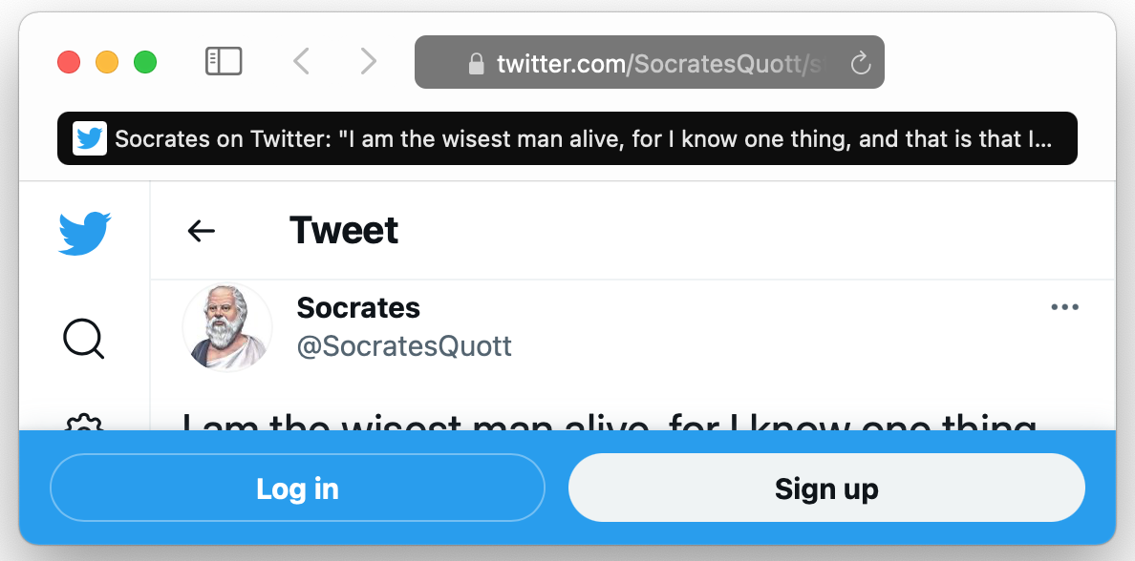1135x561 pixels.
Task: Go back with the browser's back chevron
Action: coord(301,62)
